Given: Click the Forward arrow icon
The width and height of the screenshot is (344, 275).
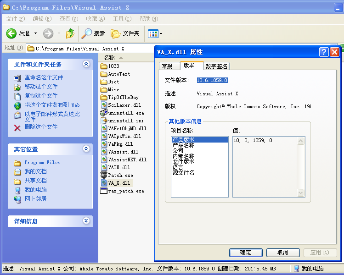Looking at the screenshot, I should coord(48,33).
